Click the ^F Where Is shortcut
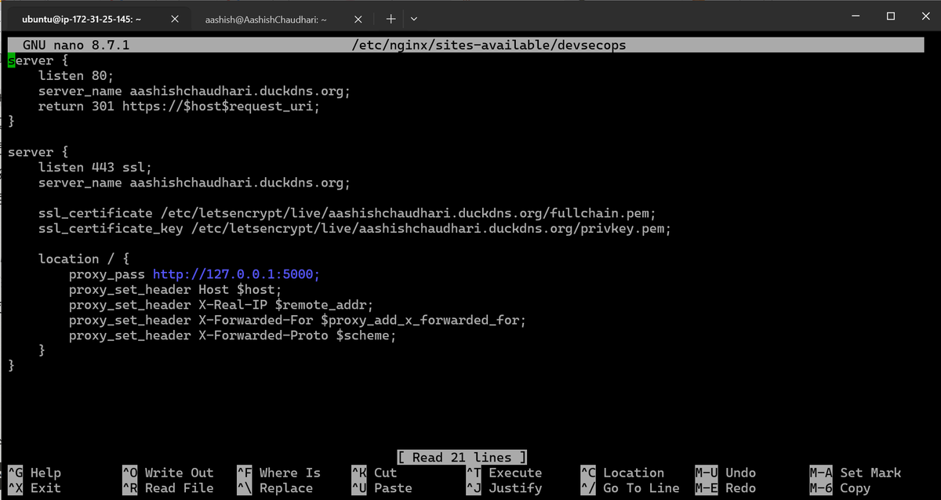 point(279,473)
